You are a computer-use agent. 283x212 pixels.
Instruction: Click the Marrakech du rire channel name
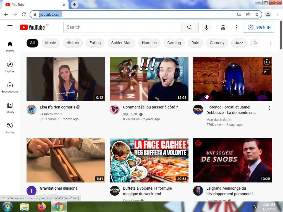click(219, 120)
